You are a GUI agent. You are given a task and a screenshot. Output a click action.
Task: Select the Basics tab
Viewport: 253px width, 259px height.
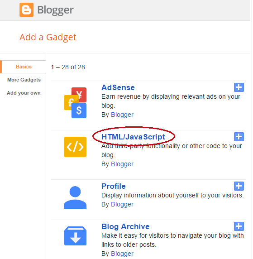24,67
